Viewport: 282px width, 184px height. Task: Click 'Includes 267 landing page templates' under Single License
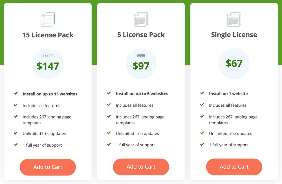click(233, 120)
